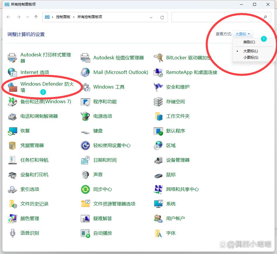The height and width of the screenshot is (254, 277).
Task: Open the 鼠标 mouse icon
Action: (x=158, y=176)
